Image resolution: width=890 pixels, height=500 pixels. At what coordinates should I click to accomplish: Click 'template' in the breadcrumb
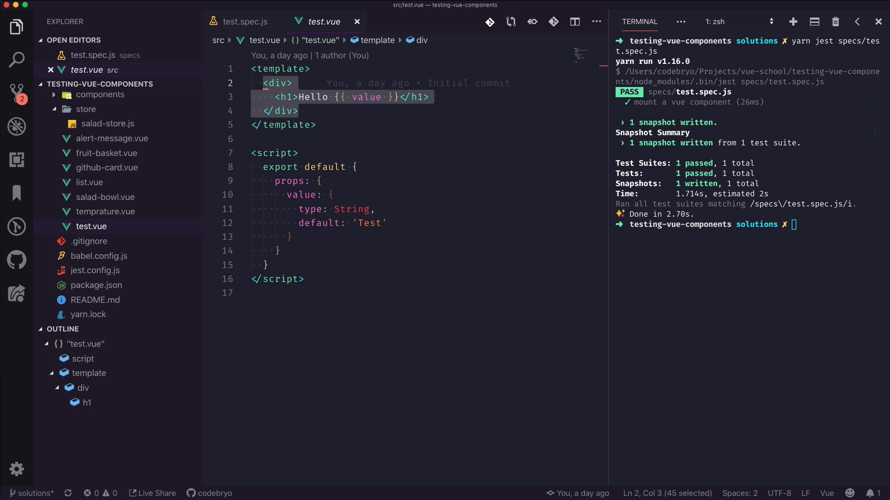coord(377,40)
